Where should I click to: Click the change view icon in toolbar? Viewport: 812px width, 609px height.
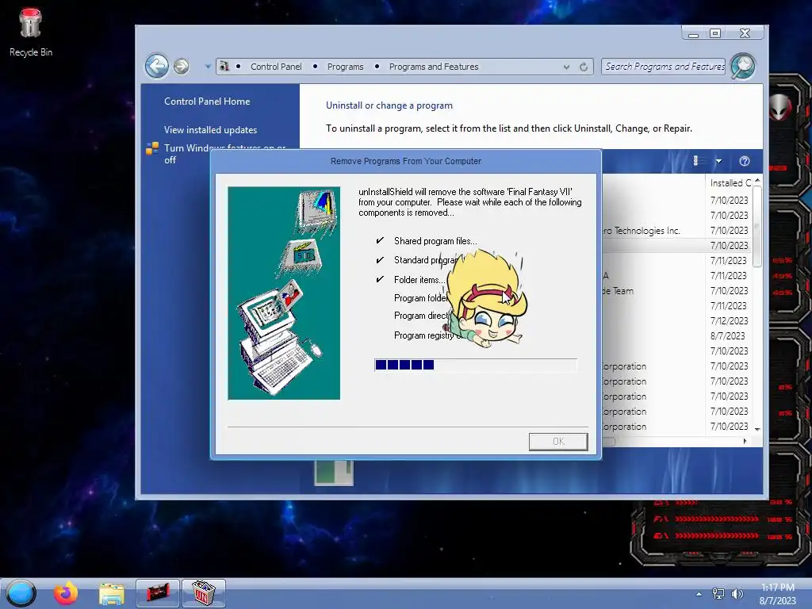(x=696, y=161)
